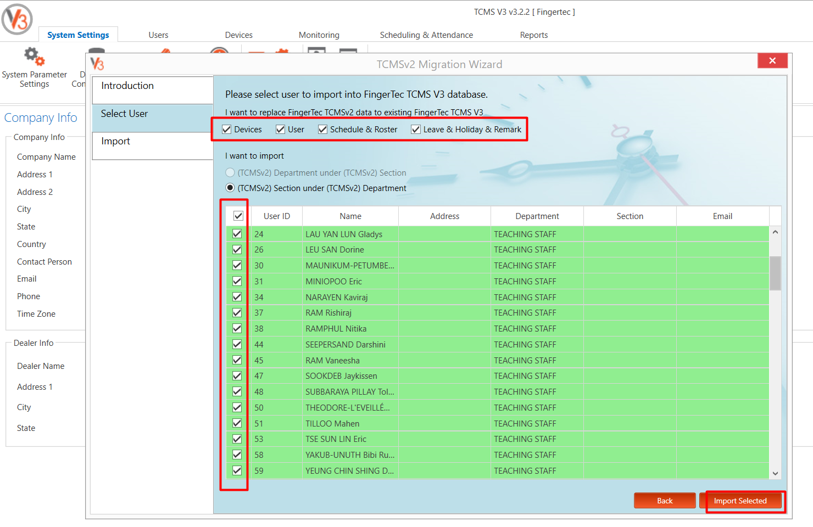Viewport: 813px width, 527px height.
Task: Click the Dealer Name label
Action: point(41,366)
